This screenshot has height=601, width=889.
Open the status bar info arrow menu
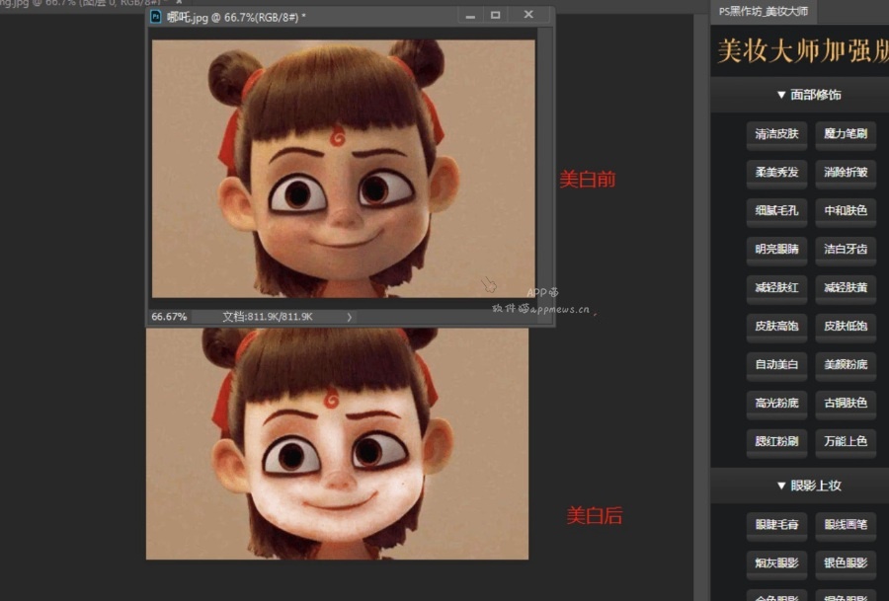[x=350, y=317]
